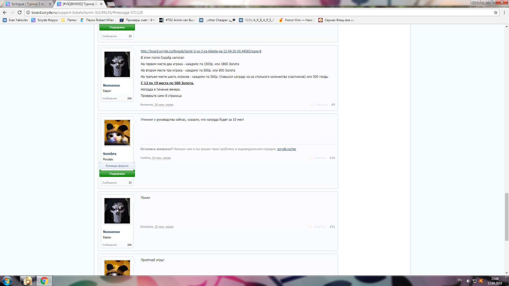The height and width of the screenshot is (286, 509).
Task: Open Windows Start menu orb
Action: (x=7, y=281)
